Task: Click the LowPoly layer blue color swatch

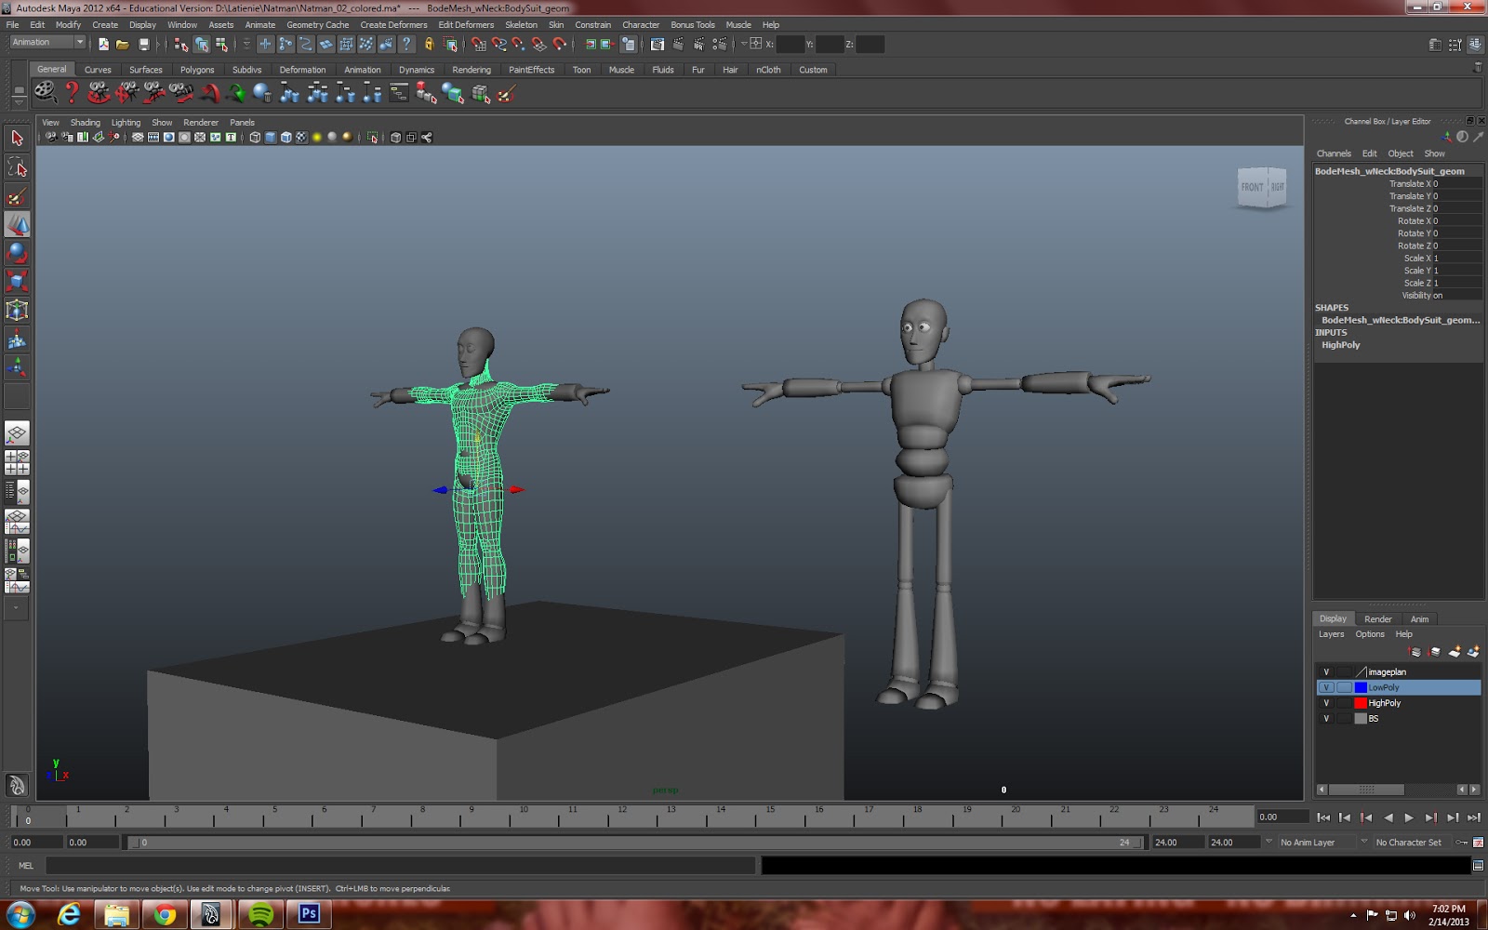Action: pyautogui.click(x=1361, y=687)
